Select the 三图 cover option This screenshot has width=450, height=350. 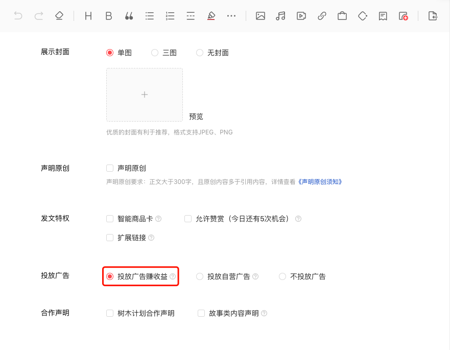tap(154, 52)
